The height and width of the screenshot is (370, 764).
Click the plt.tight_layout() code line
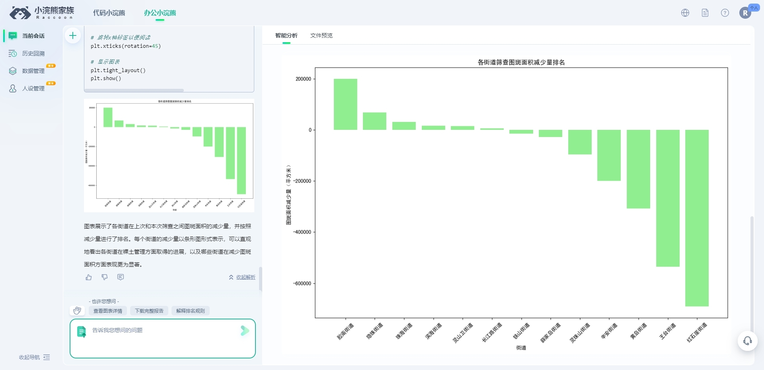coord(118,70)
